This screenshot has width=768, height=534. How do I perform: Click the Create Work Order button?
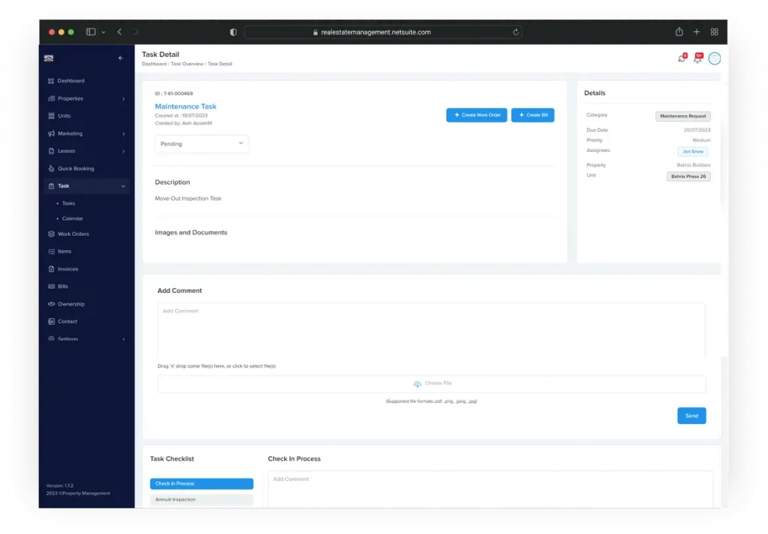476,115
